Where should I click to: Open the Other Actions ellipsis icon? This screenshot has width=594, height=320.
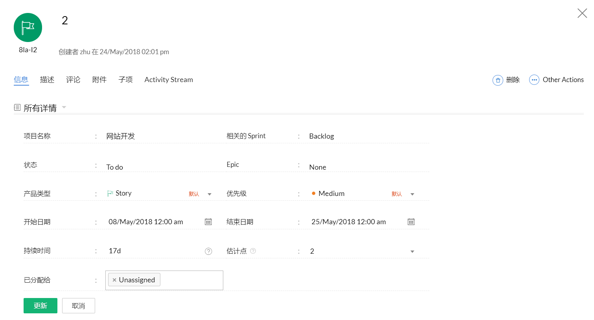pyautogui.click(x=534, y=80)
